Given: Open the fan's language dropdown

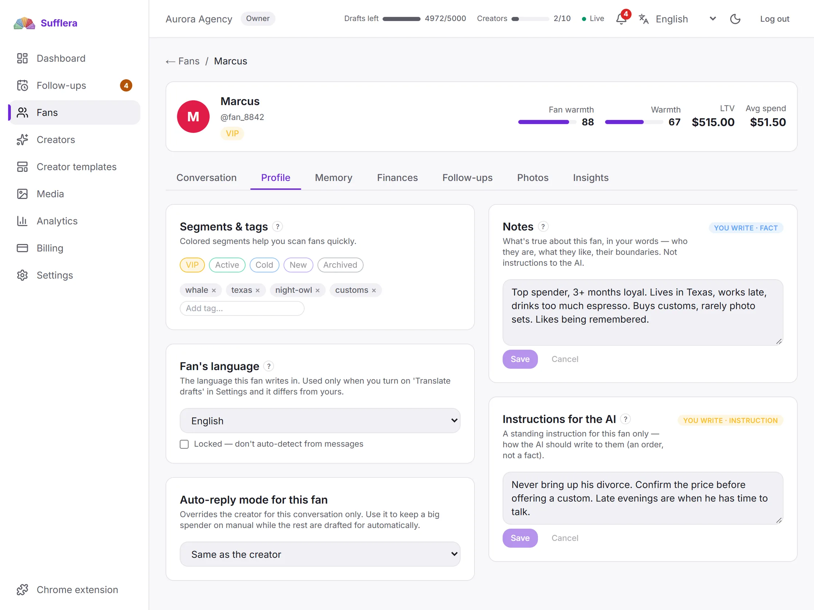Looking at the screenshot, I should click(x=320, y=420).
